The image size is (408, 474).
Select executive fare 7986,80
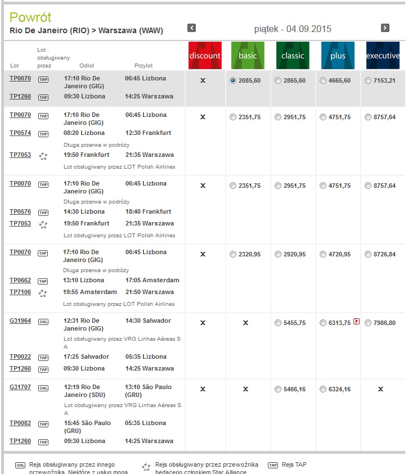click(x=368, y=323)
